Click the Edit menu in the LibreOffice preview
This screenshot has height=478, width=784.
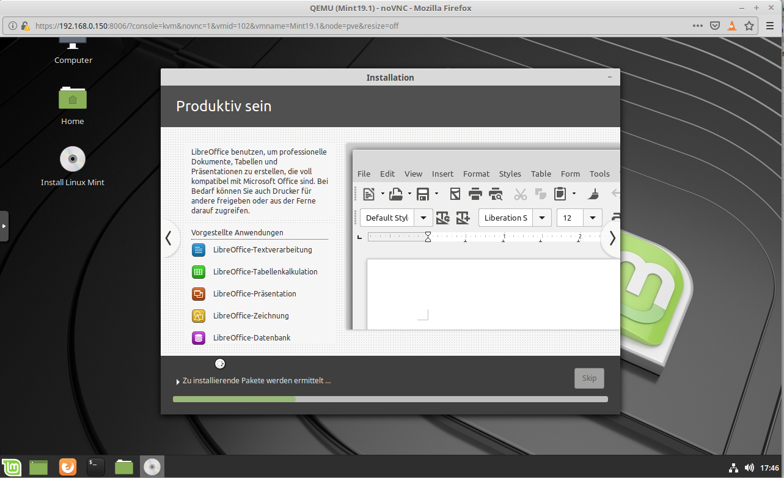pos(387,174)
